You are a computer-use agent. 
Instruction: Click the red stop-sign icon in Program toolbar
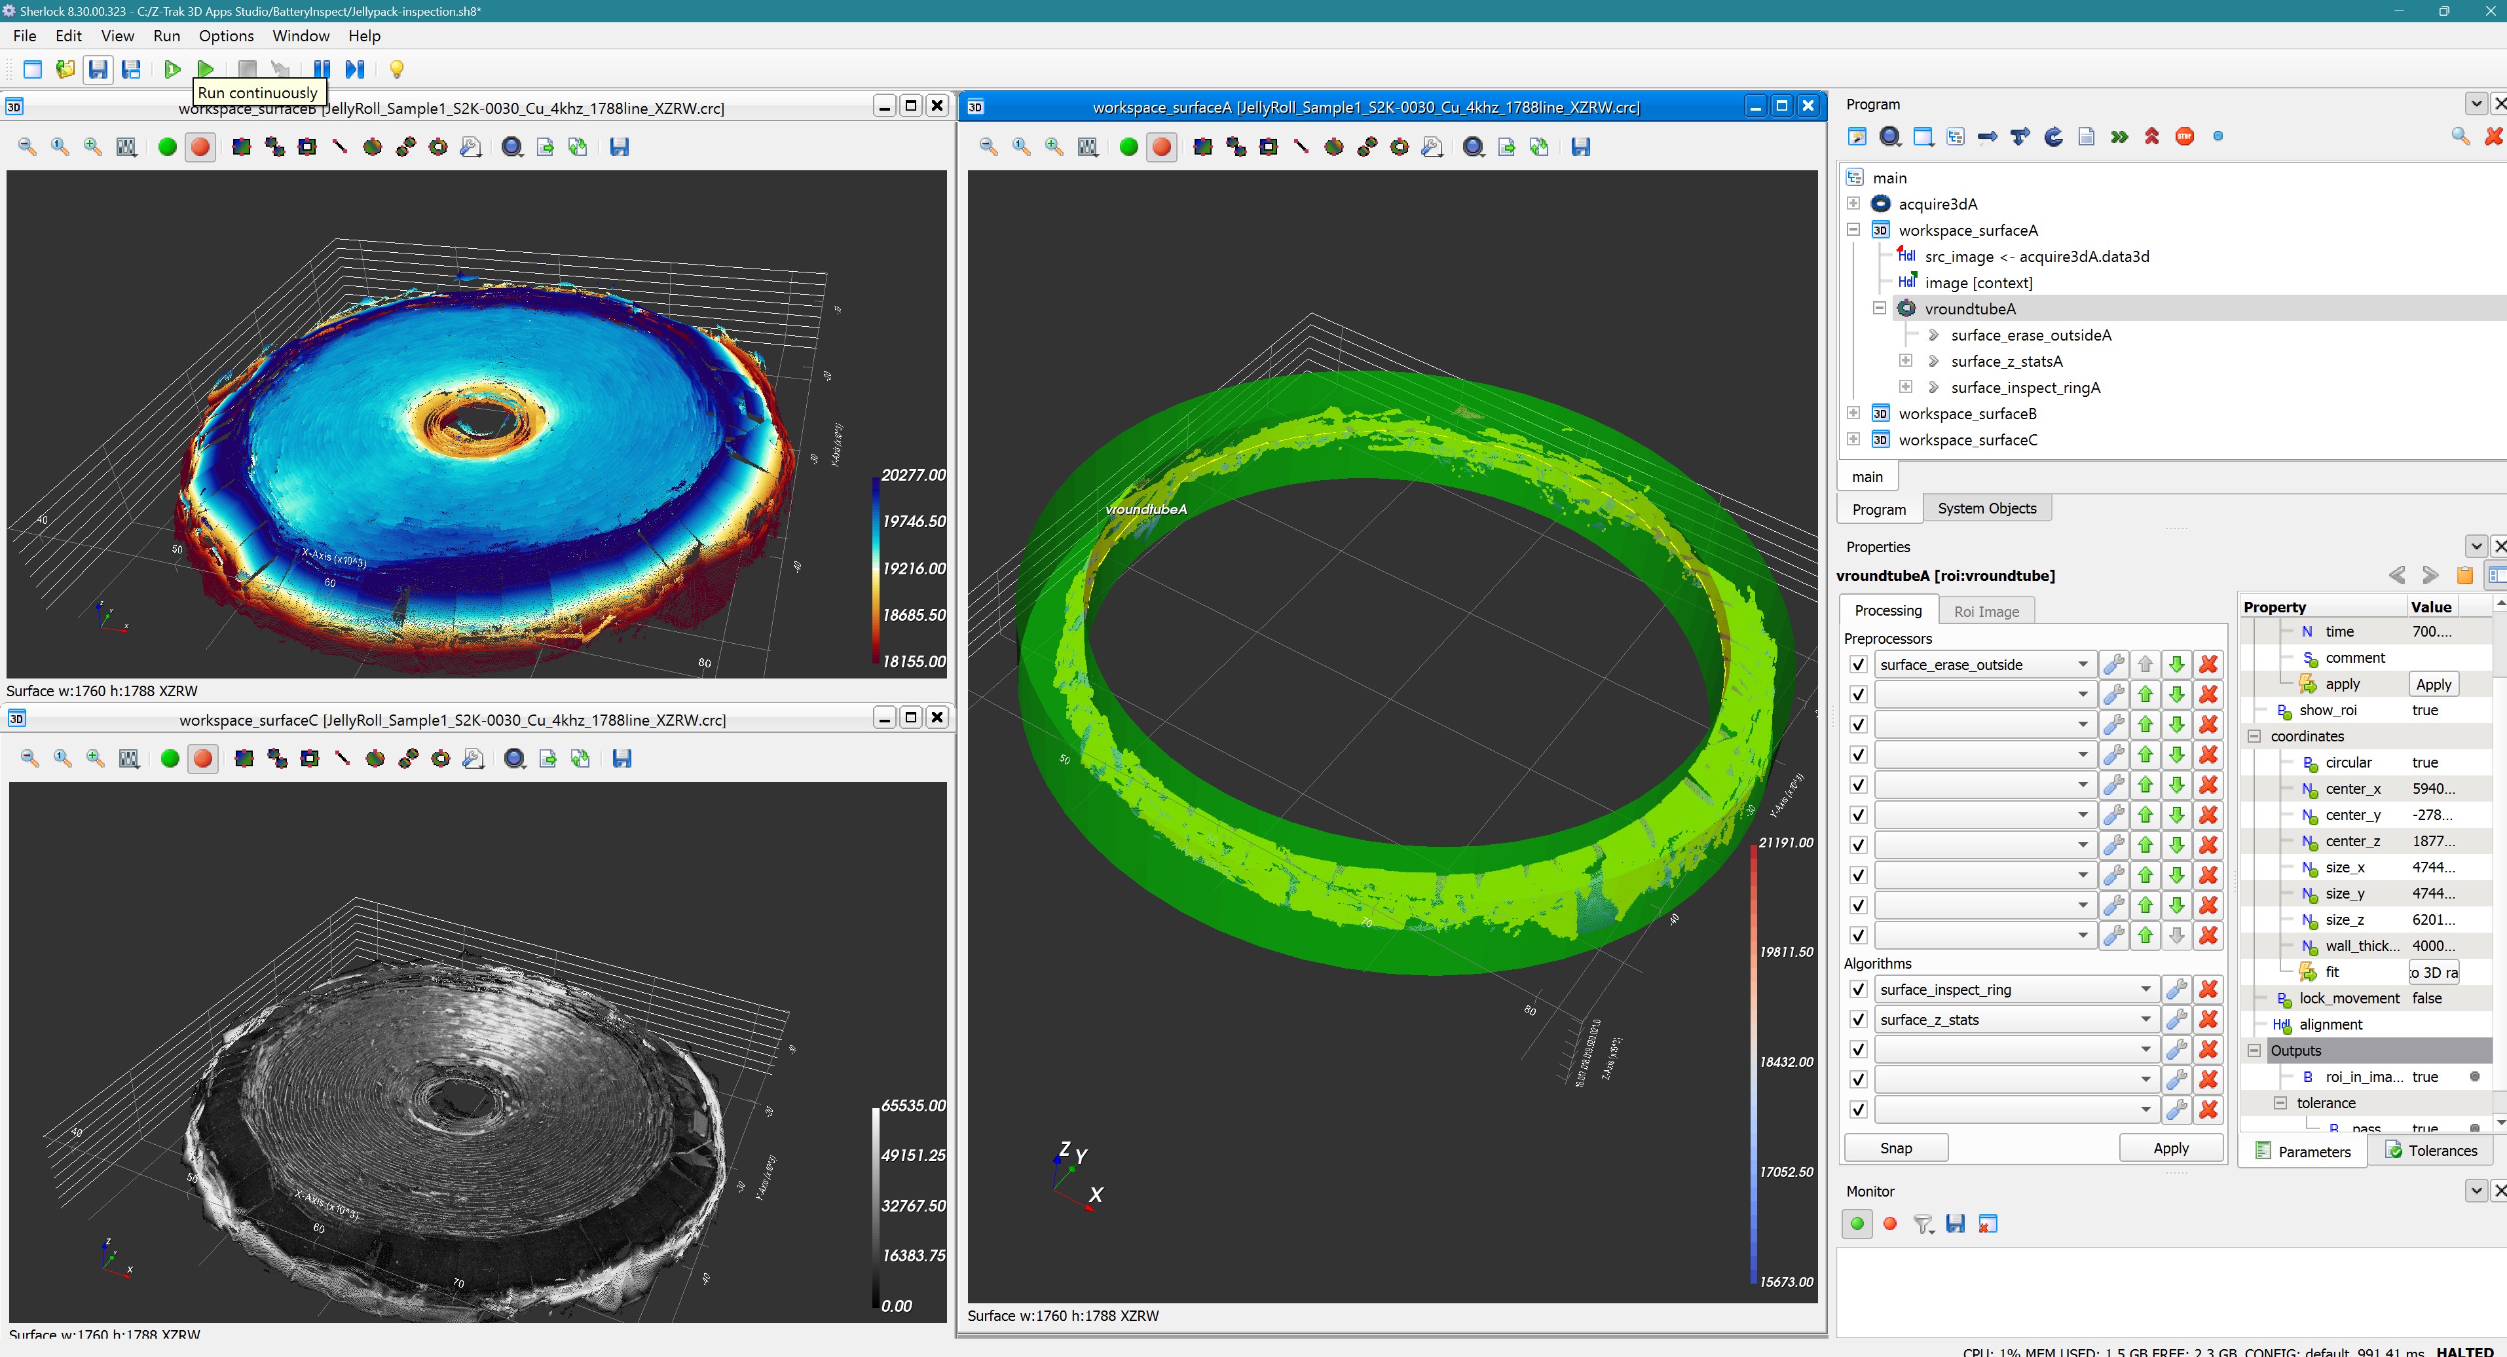pyautogui.click(x=2184, y=136)
